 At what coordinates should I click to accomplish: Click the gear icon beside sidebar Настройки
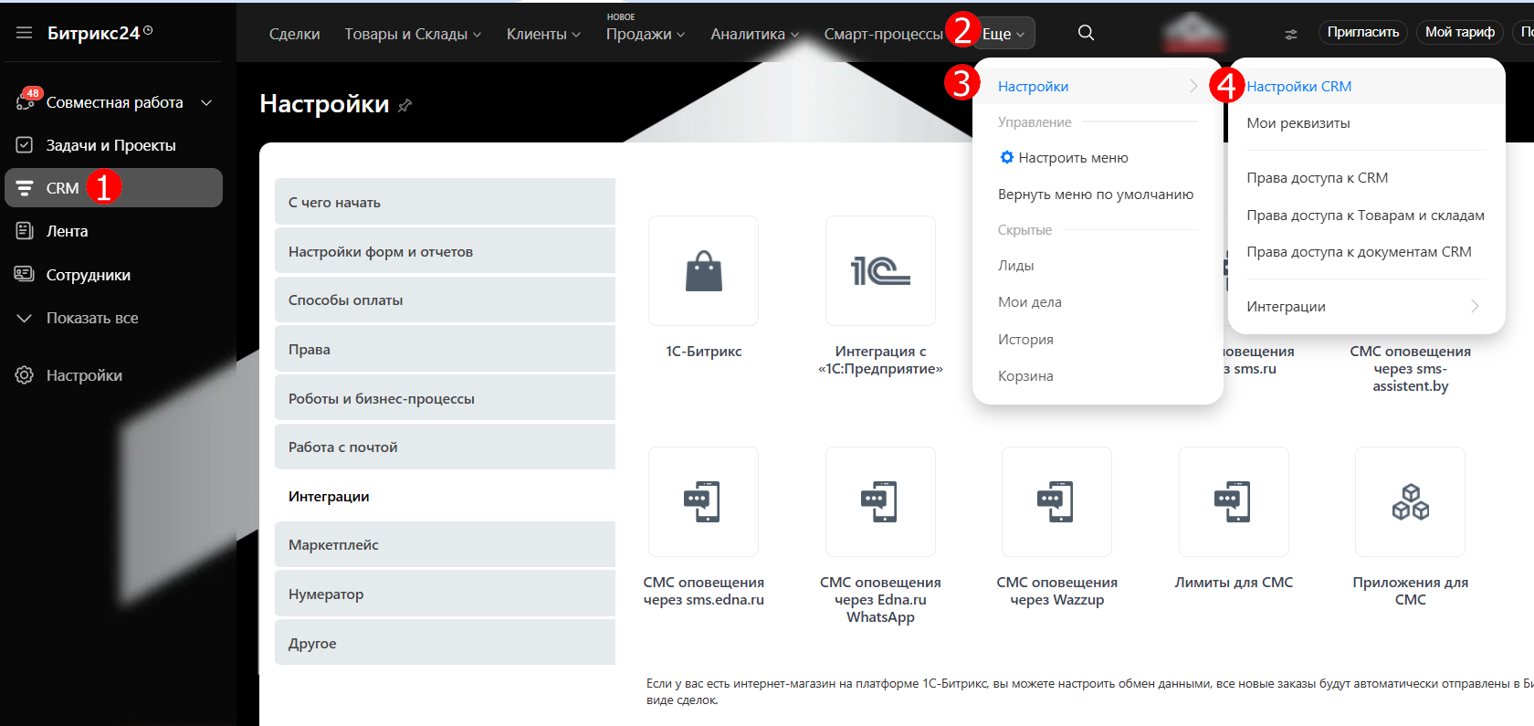pos(25,375)
